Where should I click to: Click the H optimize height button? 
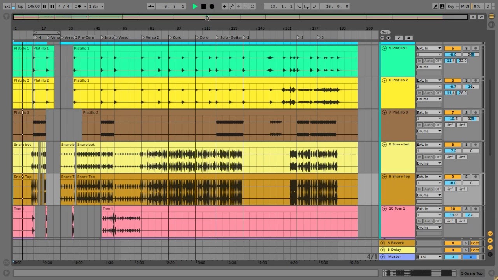tap(473, 17)
